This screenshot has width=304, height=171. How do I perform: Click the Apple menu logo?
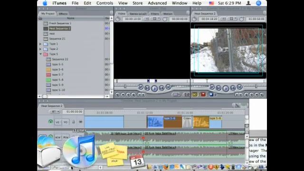pos(45,3)
